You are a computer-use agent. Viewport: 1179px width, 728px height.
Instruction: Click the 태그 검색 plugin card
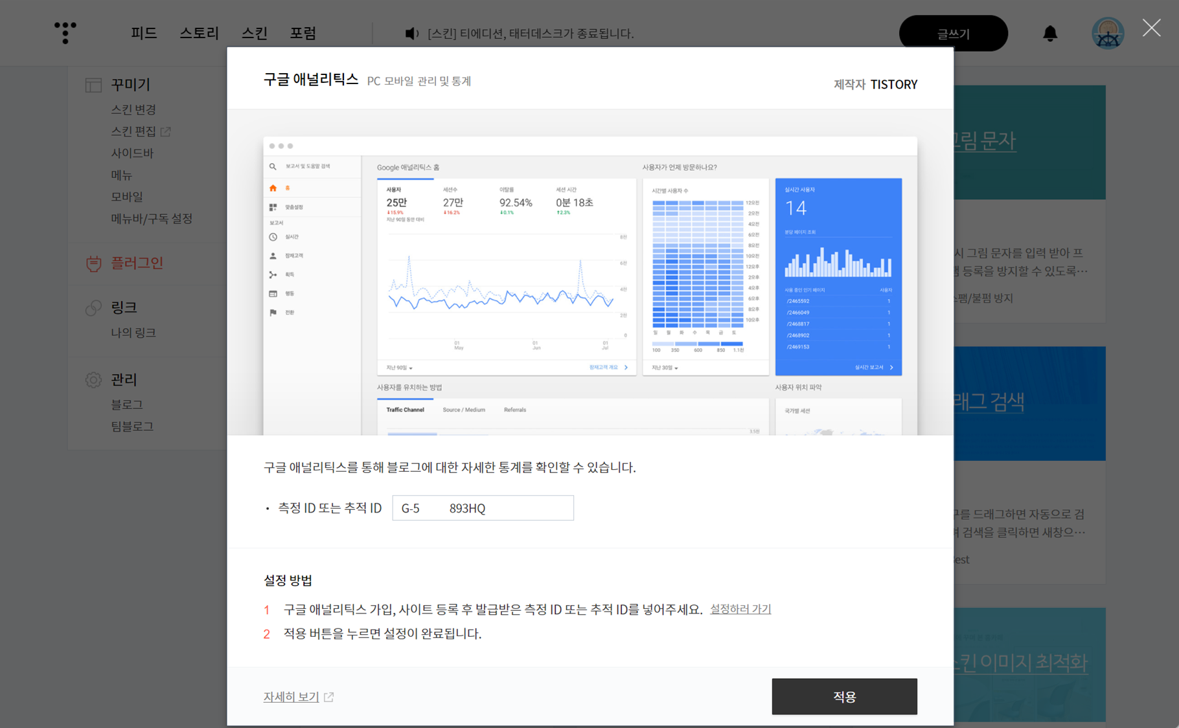1029,465
